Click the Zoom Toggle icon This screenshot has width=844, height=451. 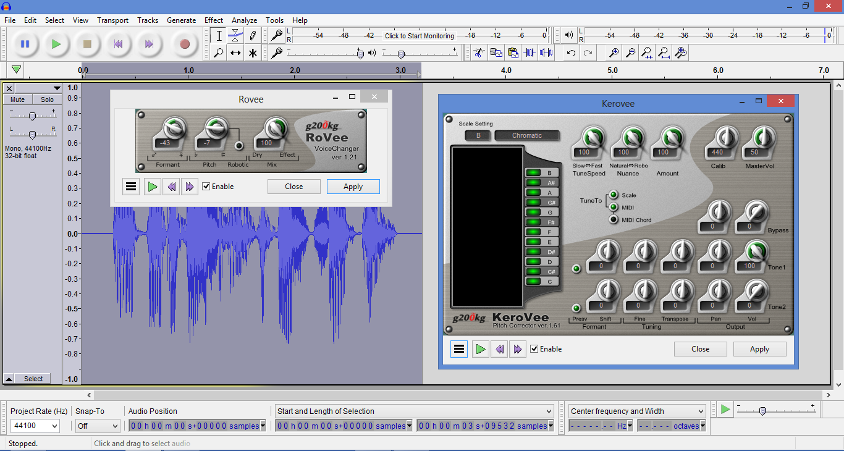pos(680,53)
